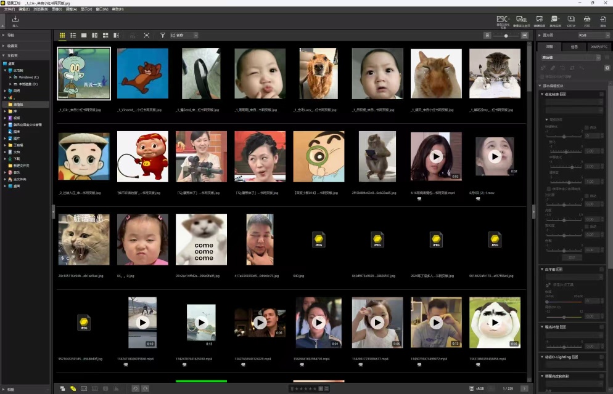Image resolution: width=613 pixels, height=394 pixels.
Task: Click the monitor sRGB icon in status bar
Action: 472,388
